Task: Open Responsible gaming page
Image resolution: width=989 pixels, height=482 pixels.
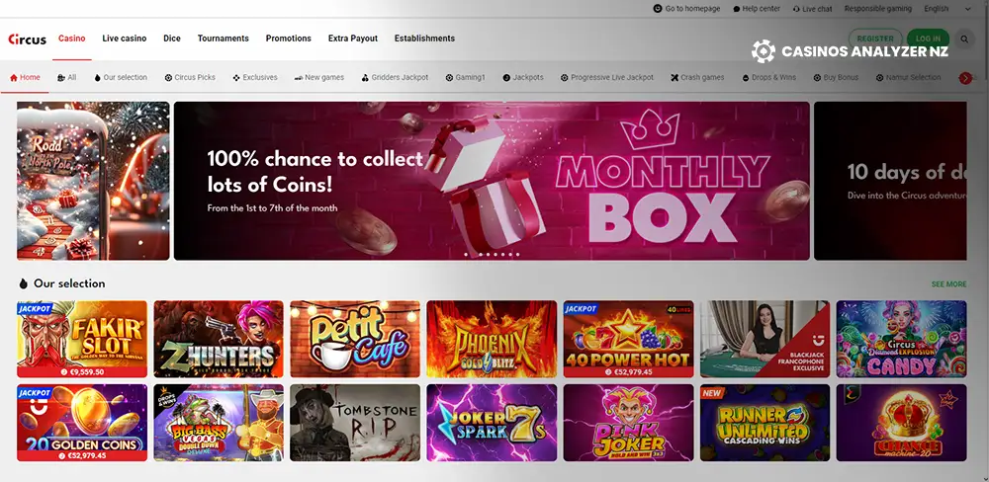Action: 878,9
